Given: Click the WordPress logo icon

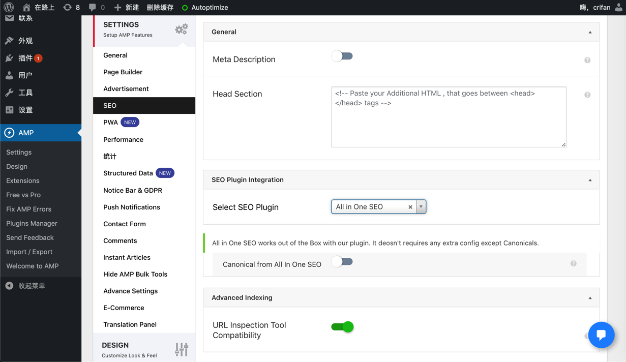Looking at the screenshot, I should pyautogui.click(x=9, y=7).
